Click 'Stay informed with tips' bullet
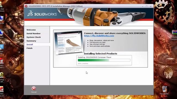 pos(97,44)
